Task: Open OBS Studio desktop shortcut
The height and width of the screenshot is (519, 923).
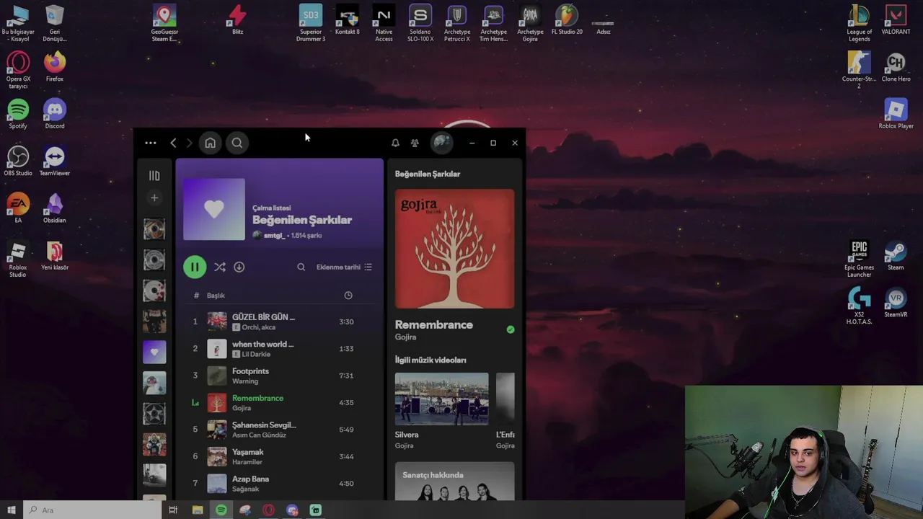Action: tap(18, 161)
